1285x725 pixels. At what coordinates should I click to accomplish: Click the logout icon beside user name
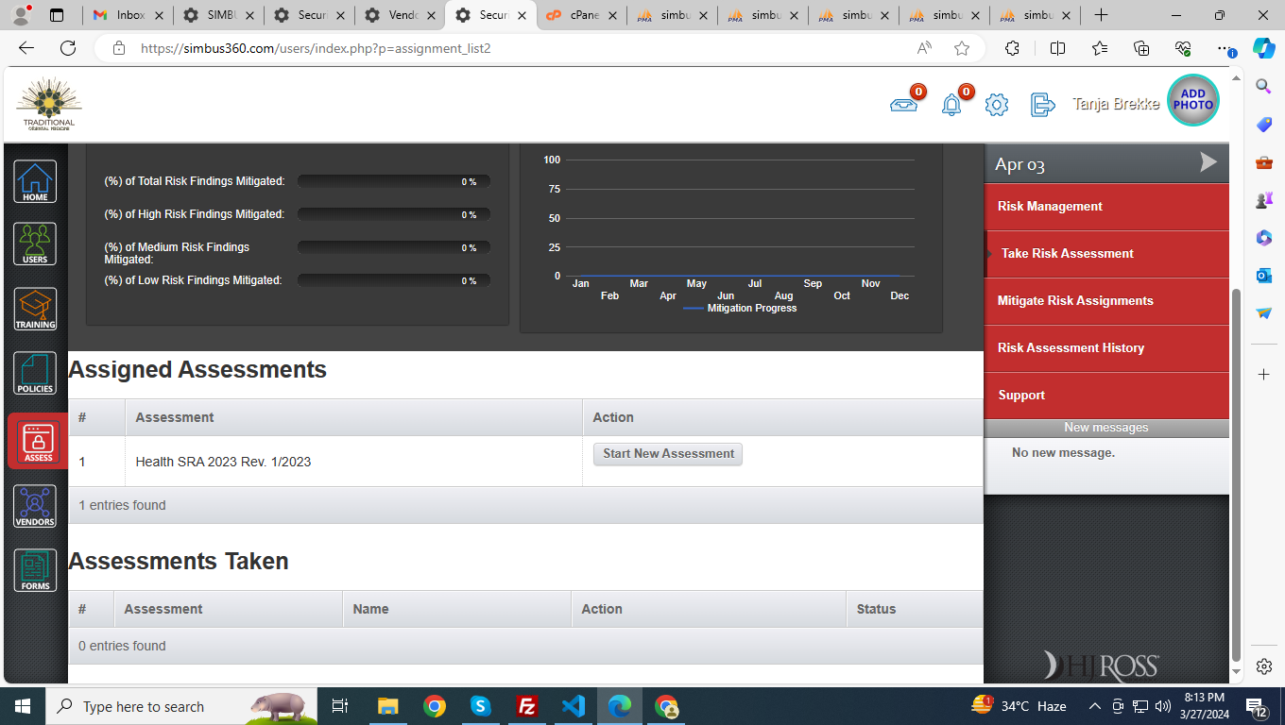click(1042, 105)
